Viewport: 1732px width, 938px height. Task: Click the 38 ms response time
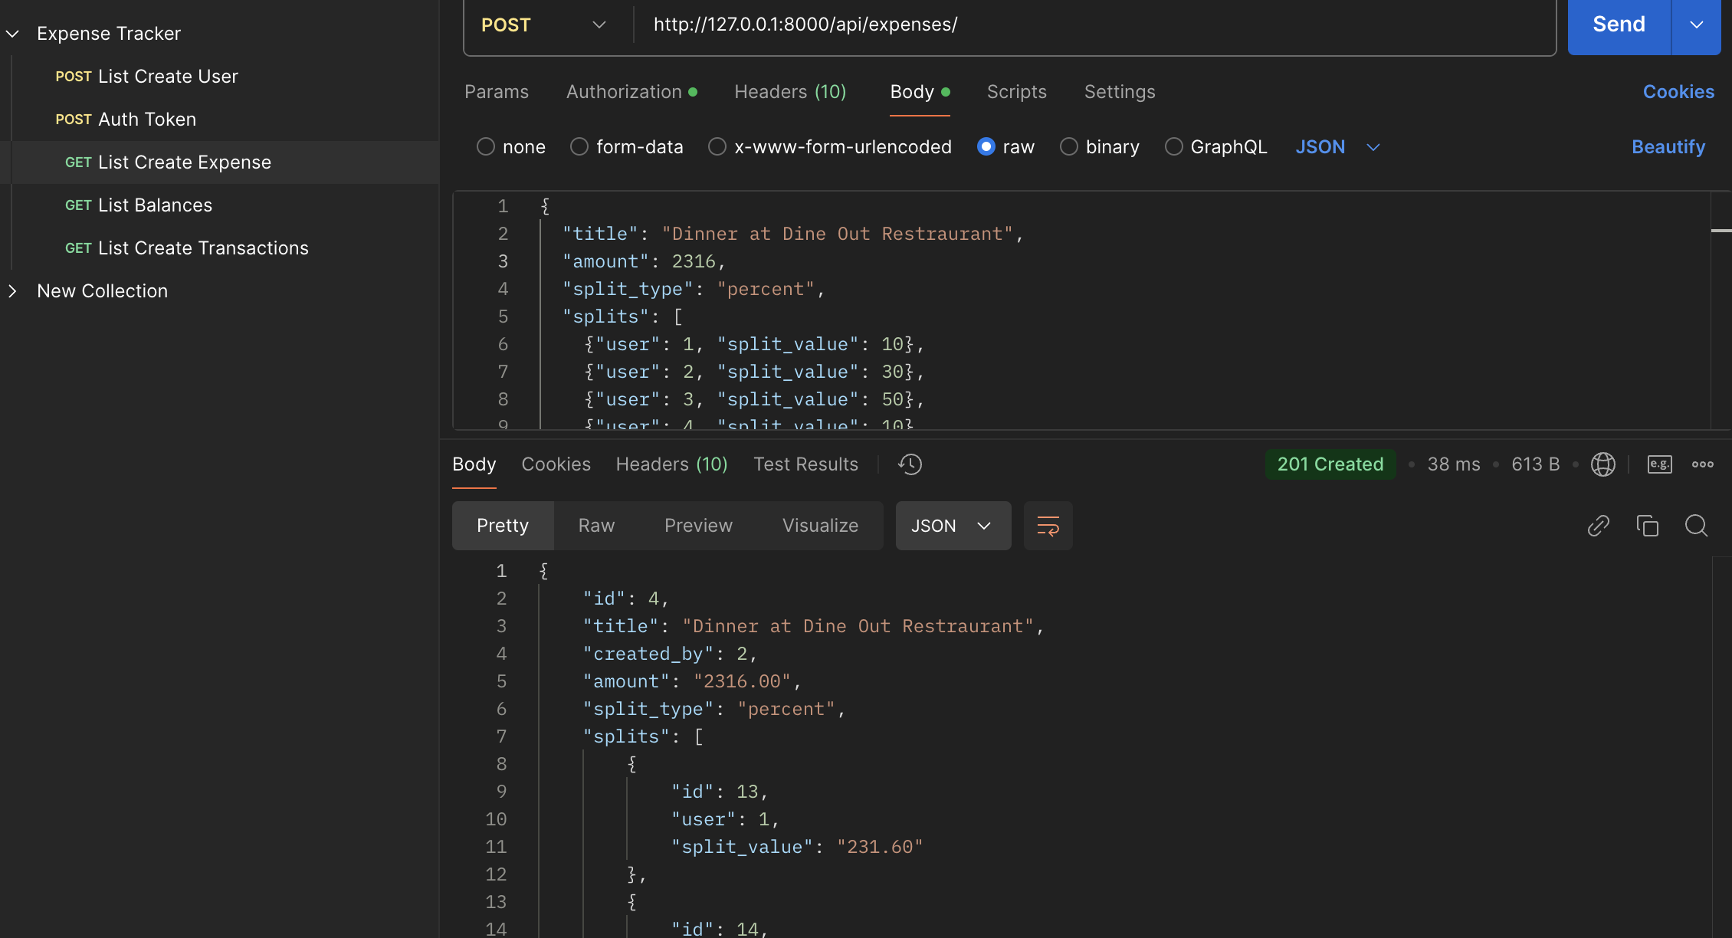point(1454,464)
